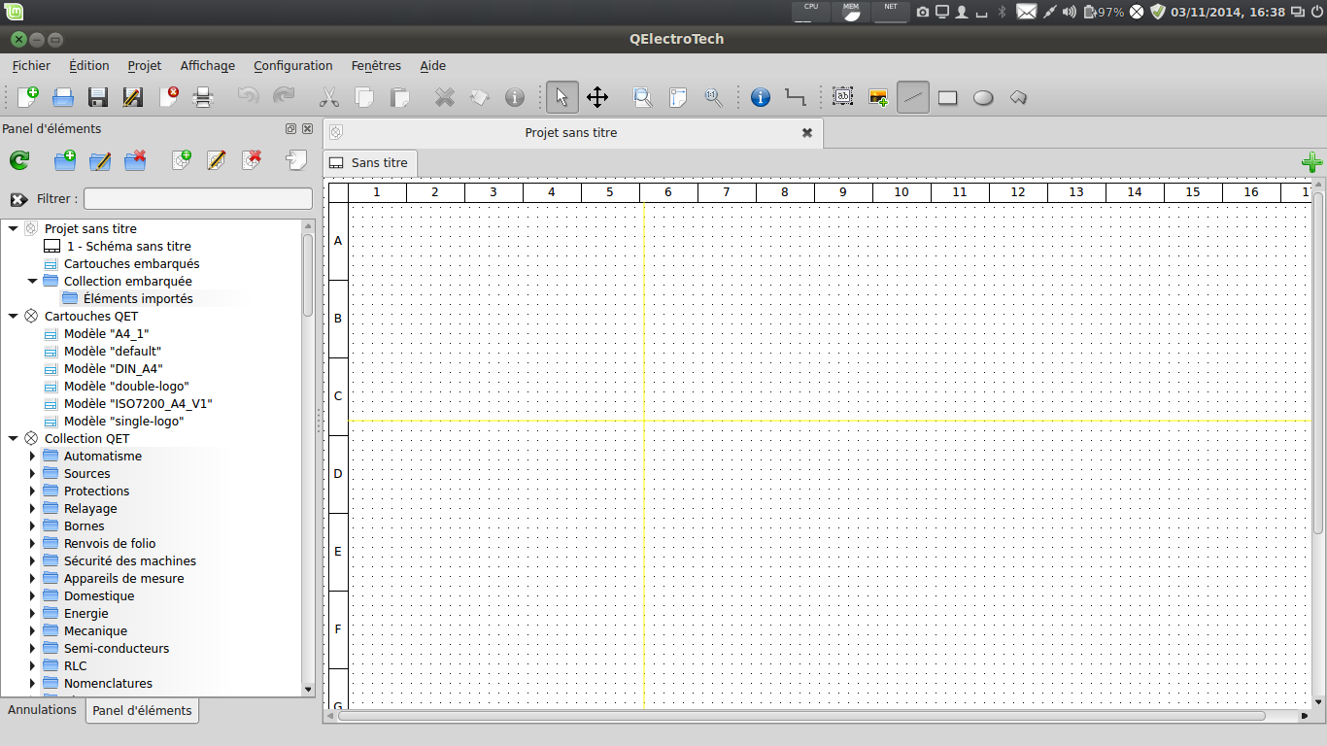Click the horizontal scrollbar under the schema
The width and height of the screenshot is (1327, 746).
tap(801, 716)
